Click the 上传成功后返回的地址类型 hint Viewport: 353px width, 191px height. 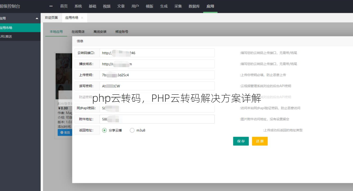coord(283,130)
